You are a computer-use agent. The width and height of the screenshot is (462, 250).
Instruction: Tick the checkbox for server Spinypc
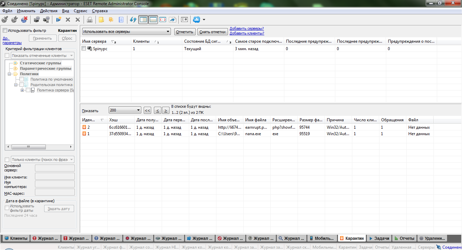pyautogui.click(x=84, y=49)
